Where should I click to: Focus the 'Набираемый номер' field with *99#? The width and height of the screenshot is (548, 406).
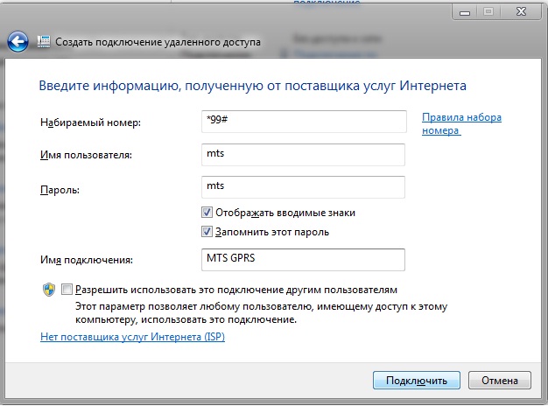(304, 122)
